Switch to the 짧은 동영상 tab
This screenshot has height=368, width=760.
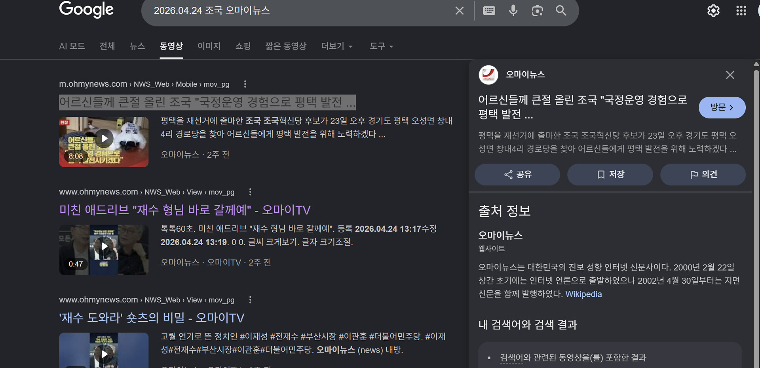tap(286, 46)
